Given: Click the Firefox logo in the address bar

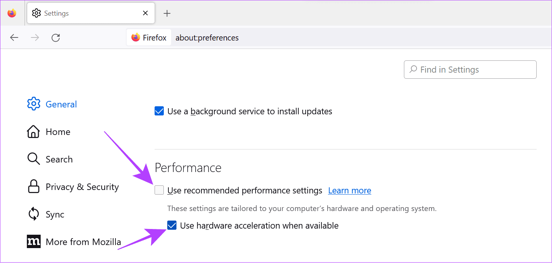Looking at the screenshot, I should [136, 37].
